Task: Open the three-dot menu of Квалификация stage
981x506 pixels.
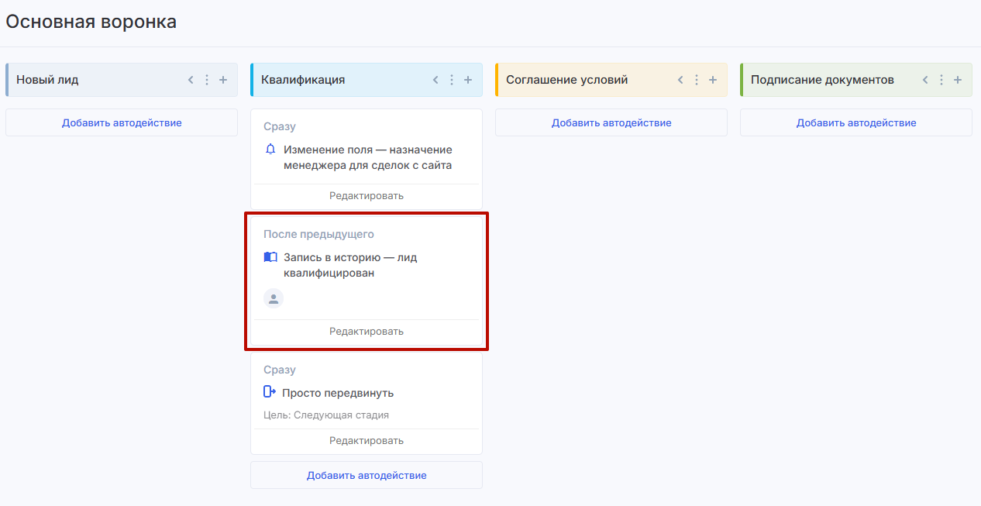Action: pyautogui.click(x=452, y=80)
